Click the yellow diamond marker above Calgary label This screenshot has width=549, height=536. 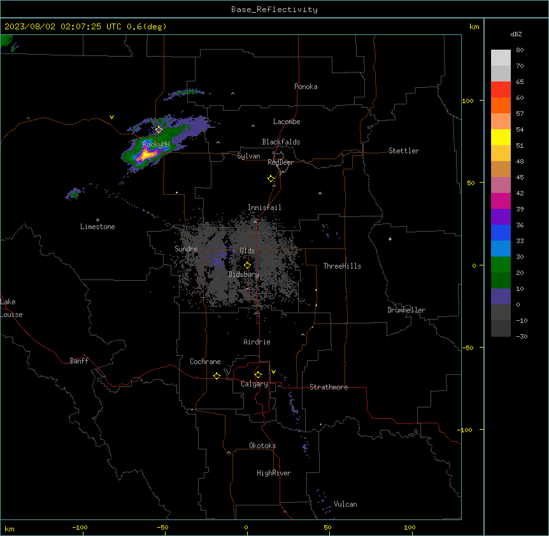coord(258,375)
